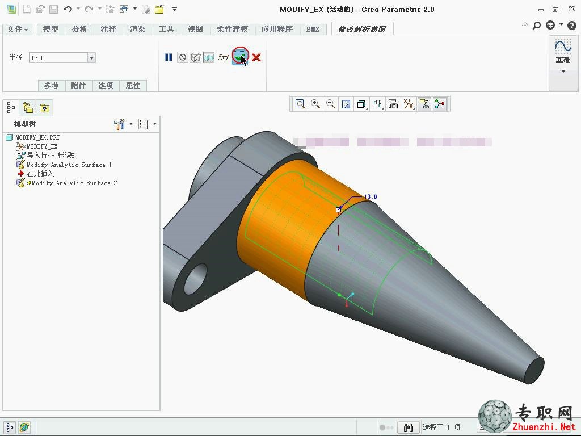Redo the last undone action

pos(89,9)
